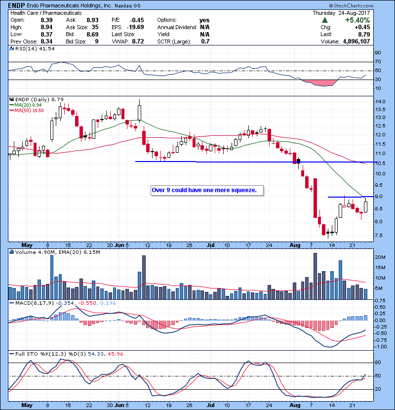Viewport: 395px width, 410px height.
Task: Click the Volume 4.90M, EMA(20) 8.15M label
Action: pyautogui.click(x=57, y=252)
